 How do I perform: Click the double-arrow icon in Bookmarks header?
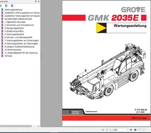pyautogui.click(x=36, y=1)
